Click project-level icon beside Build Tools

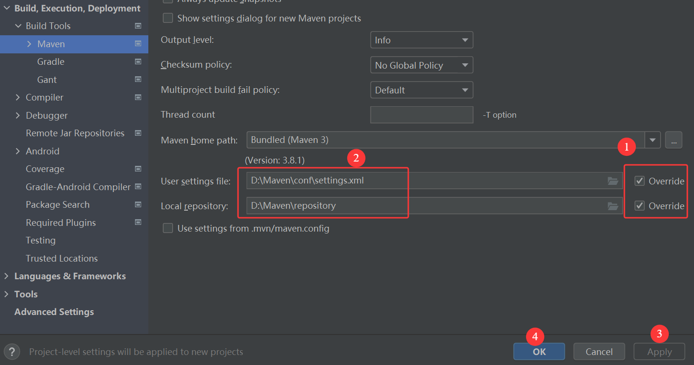point(138,26)
